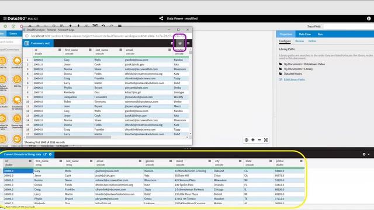Click the selected cell 20000.0 in the bottom grid
Image resolution: width=374 pixels, height=210 pixels.
point(18,171)
